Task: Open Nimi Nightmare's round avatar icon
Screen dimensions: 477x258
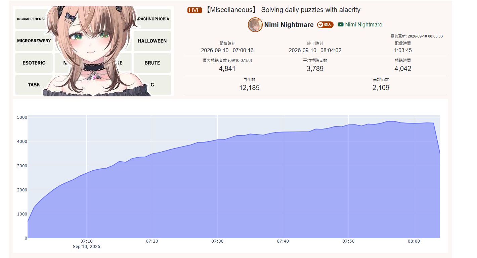Action: (x=255, y=25)
